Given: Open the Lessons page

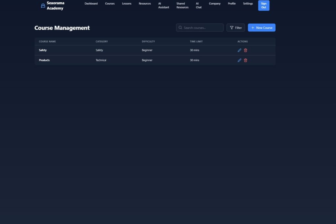Looking at the screenshot, I should pyautogui.click(x=127, y=4).
